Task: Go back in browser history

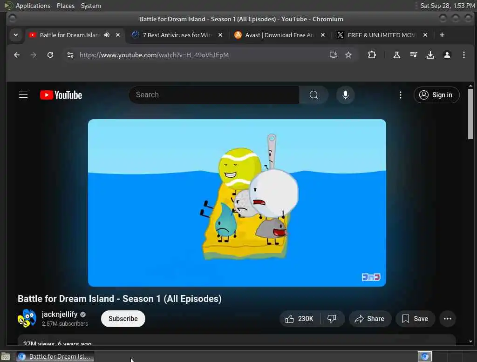Action: point(17,55)
